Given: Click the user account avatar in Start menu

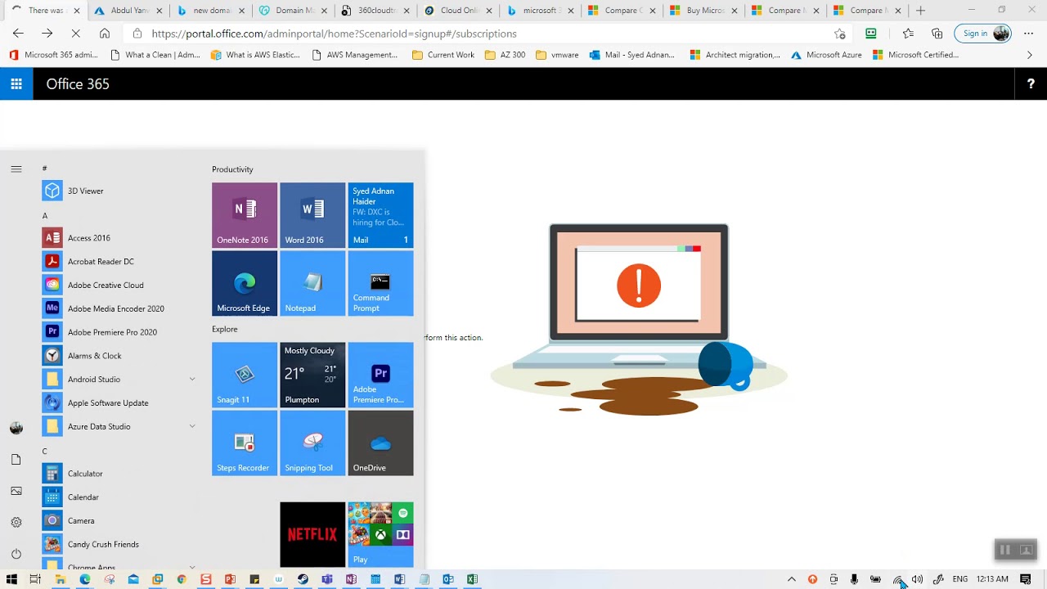Looking at the screenshot, I should [x=16, y=428].
